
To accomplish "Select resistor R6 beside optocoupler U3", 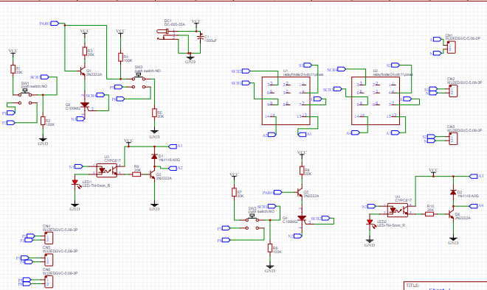I will click(x=137, y=174).
